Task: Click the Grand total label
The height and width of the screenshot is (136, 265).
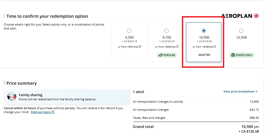Action: pyautogui.click(x=143, y=127)
